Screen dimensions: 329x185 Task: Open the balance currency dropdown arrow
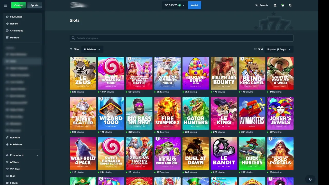click(x=184, y=5)
